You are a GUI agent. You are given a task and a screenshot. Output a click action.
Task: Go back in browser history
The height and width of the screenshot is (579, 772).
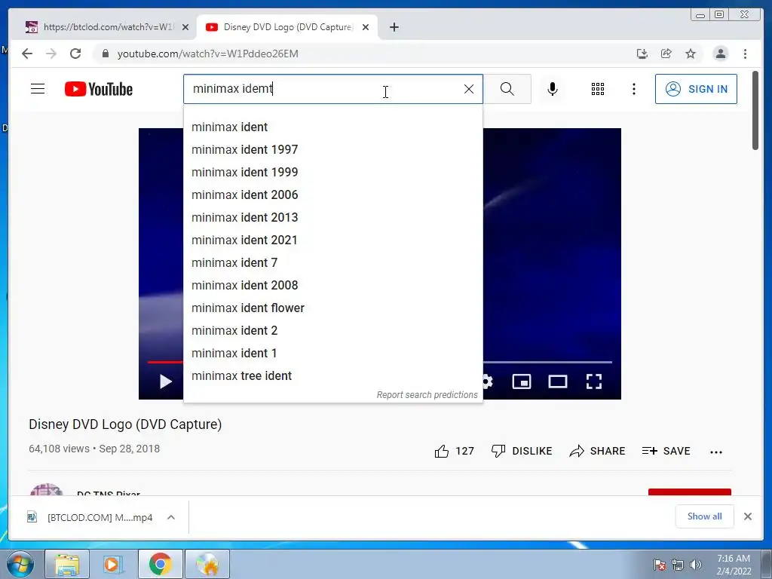[27, 54]
